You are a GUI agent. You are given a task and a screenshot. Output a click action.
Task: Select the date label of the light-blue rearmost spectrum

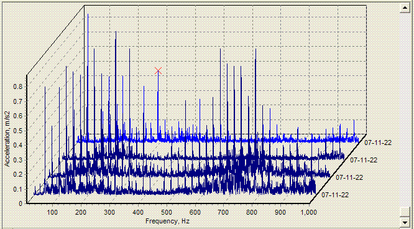click(x=378, y=143)
